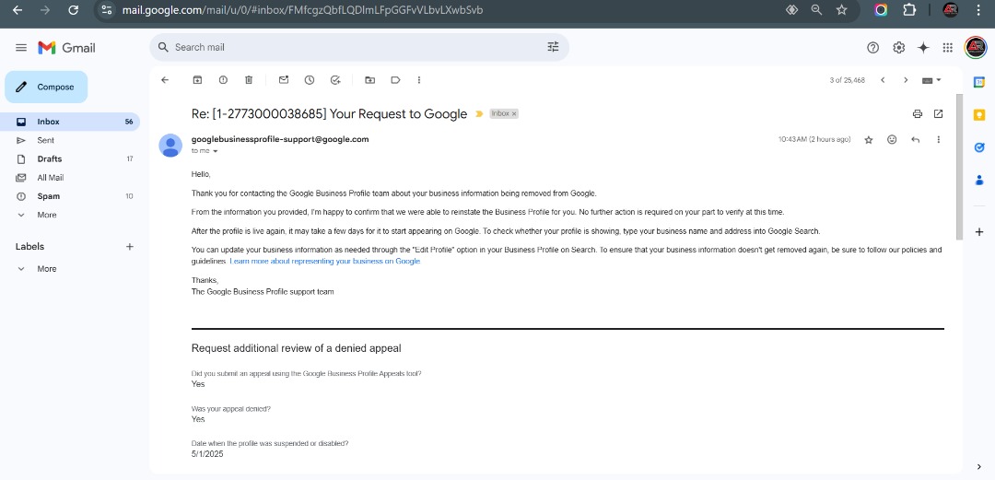Apply a label to this email
995x480 pixels.
point(395,80)
